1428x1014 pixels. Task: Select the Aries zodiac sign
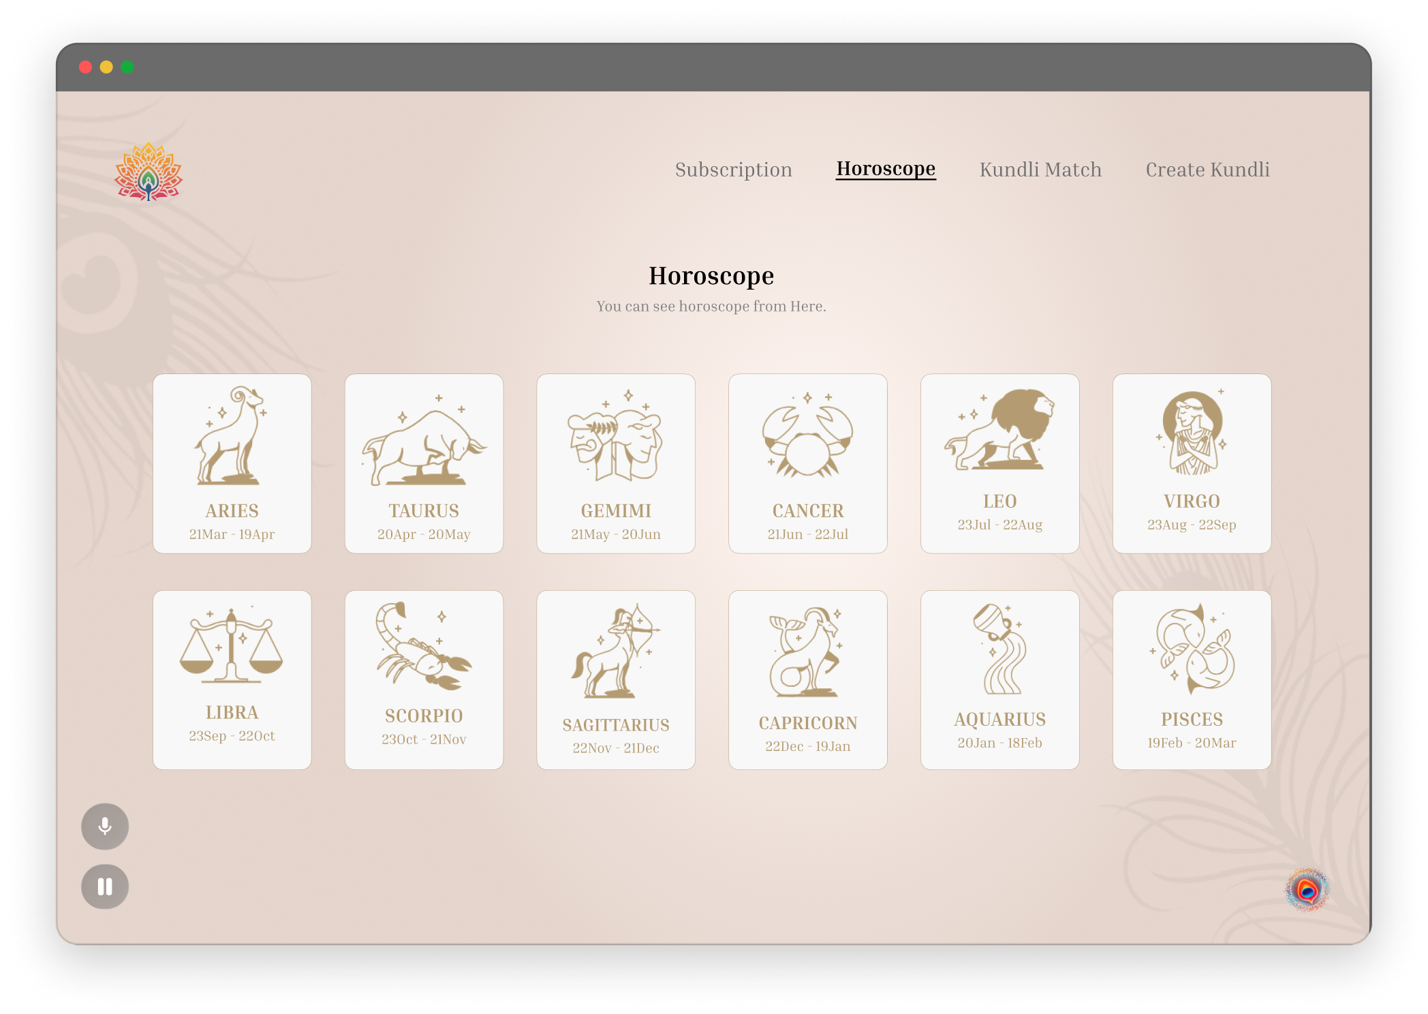pyautogui.click(x=232, y=463)
